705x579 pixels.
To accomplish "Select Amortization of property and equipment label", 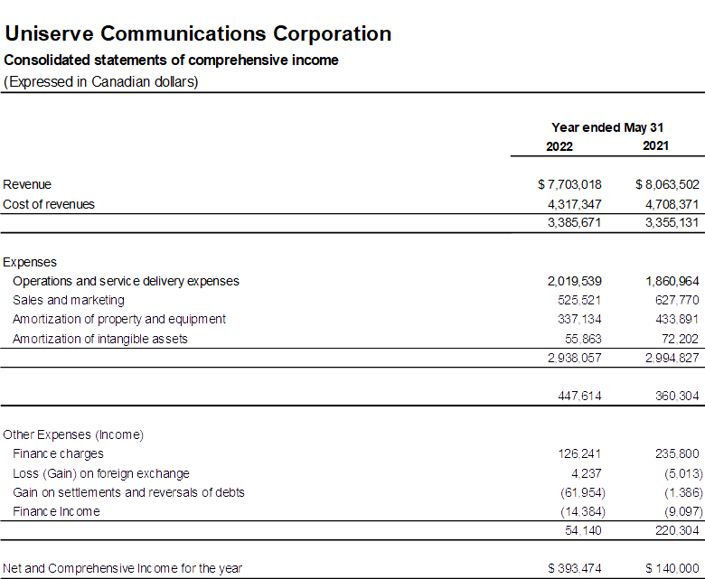I will click(x=119, y=320).
